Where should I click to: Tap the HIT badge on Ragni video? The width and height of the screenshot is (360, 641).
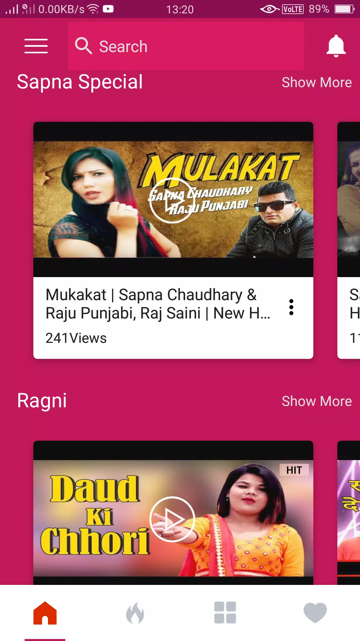point(294,470)
